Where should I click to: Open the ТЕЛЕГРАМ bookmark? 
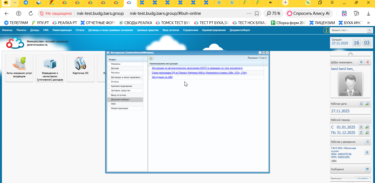pos(16,23)
